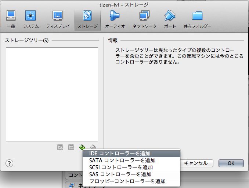
Task: Click the green add controller icon
Action: tap(82, 147)
